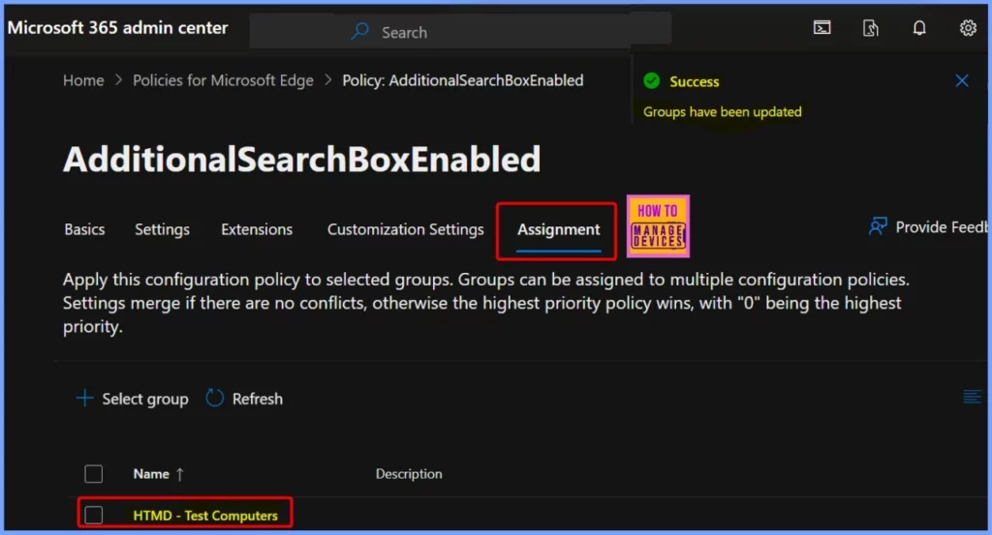The width and height of the screenshot is (992, 535).
Task: Open the Customization Settings tab
Action: pyautogui.click(x=406, y=229)
